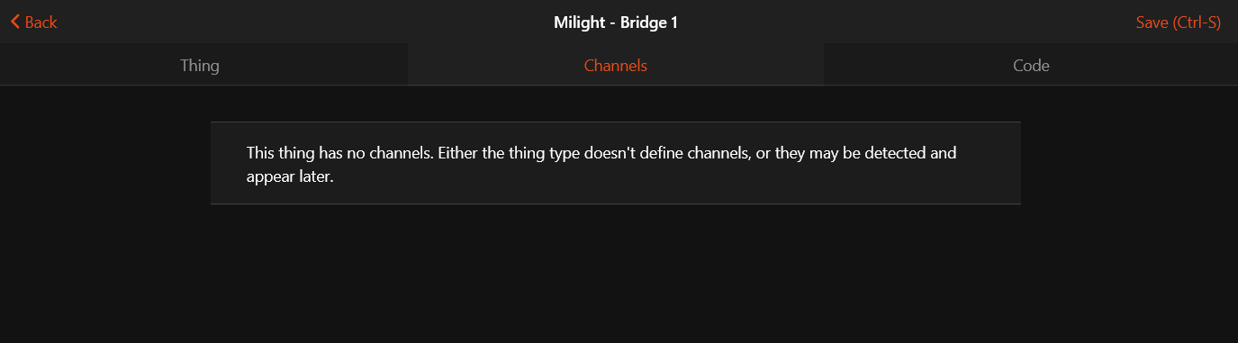
Task: Click the gray Code label in the tab bar
Action: (1031, 65)
